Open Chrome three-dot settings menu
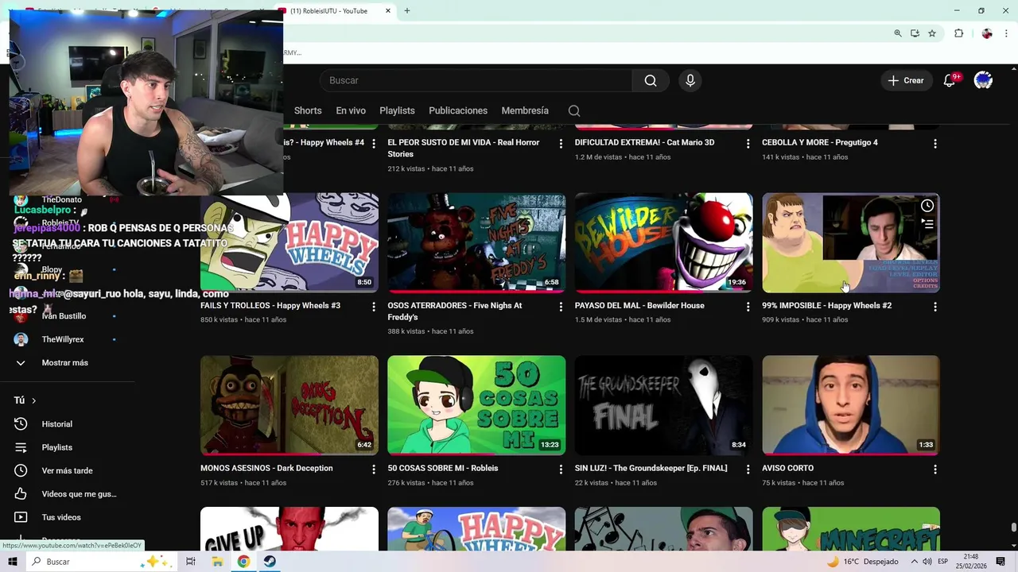Screen dimensions: 1018x572 point(1006,33)
